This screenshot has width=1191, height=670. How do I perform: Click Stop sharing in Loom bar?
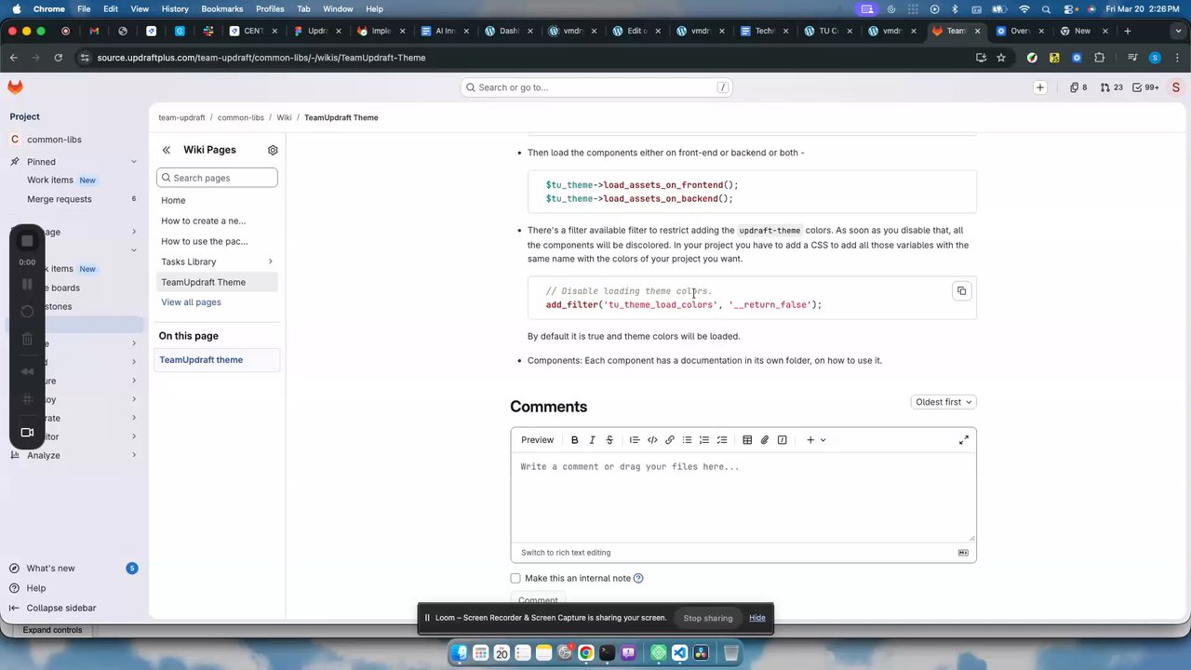click(708, 618)
